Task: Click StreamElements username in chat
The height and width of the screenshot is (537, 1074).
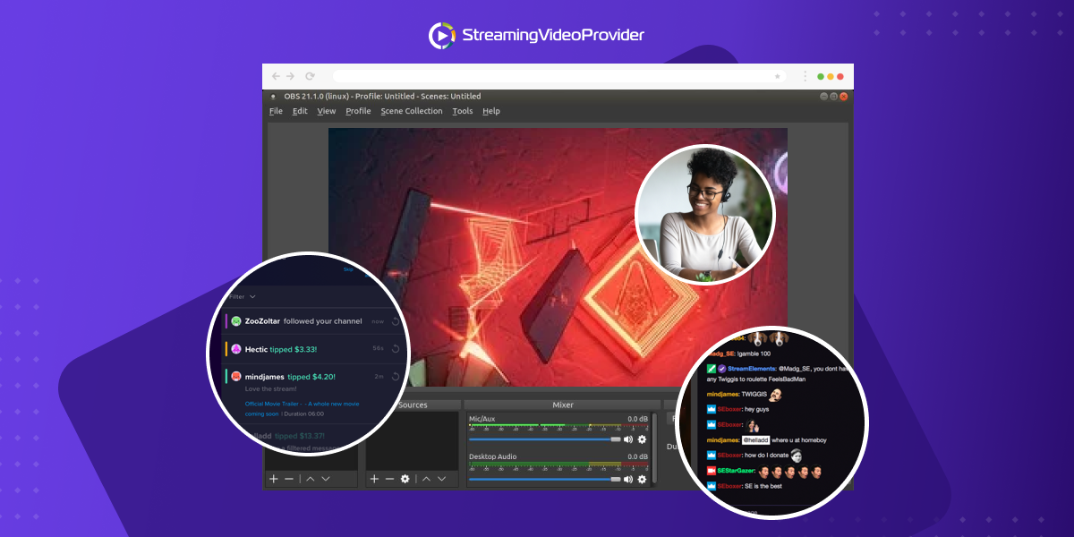Action: (753, 368)
